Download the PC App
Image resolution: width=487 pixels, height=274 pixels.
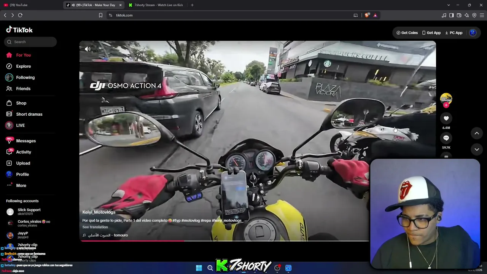point(454,33)
